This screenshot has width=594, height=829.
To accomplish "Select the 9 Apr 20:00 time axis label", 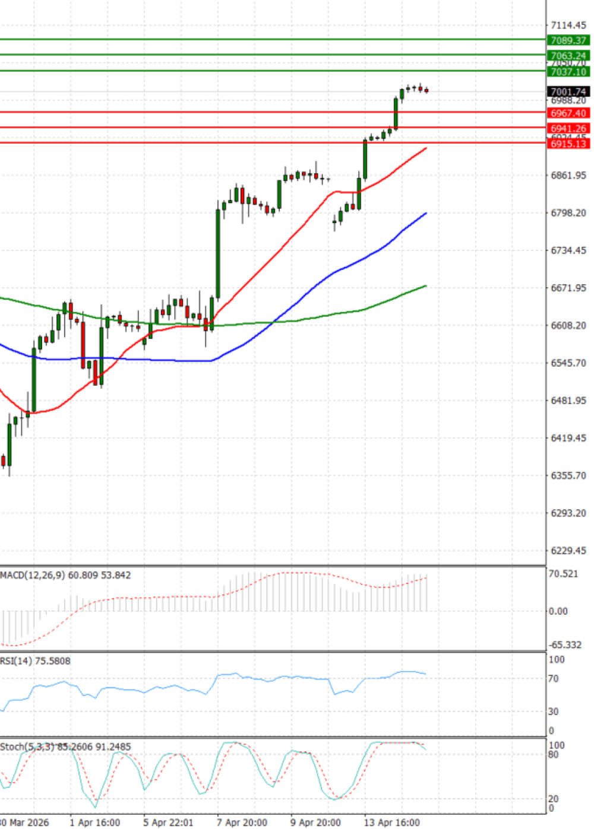I will coord(315,822).
